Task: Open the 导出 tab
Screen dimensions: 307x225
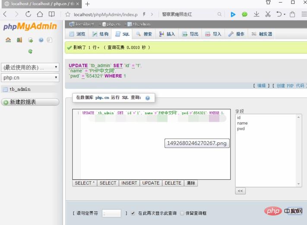Action: coord(190,34)
